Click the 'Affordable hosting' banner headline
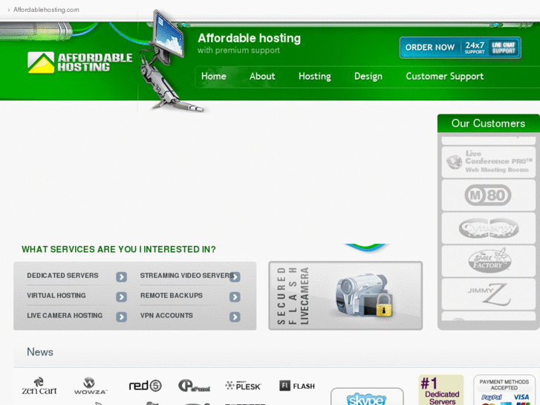The image size is (540, 405). (249, 38)
